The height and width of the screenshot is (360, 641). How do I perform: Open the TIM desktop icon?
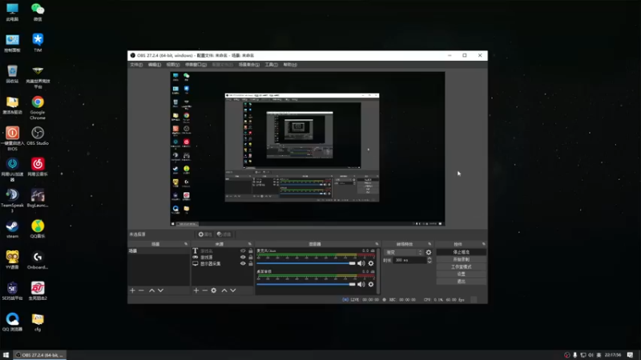38,43
